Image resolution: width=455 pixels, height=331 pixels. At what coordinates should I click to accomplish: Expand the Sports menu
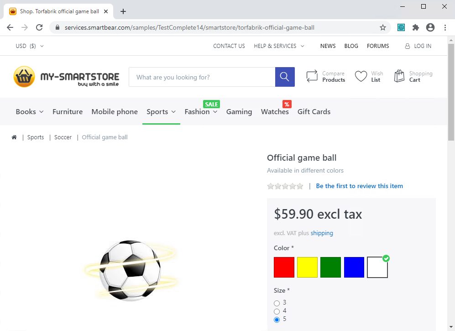point(161,111)
